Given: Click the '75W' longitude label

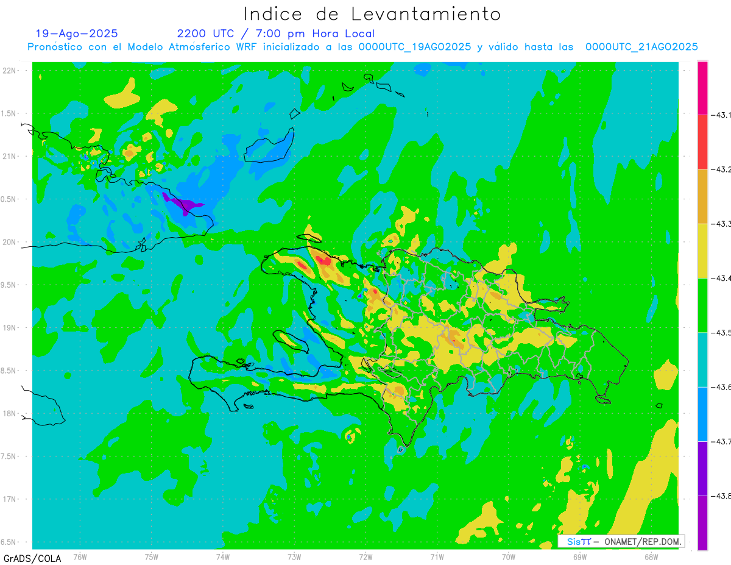Looking at the screenshot, I should (151, 556).
